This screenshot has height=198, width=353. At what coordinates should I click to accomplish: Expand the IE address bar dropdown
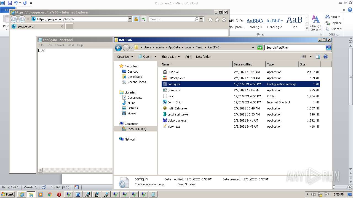[x=130, y=19]
